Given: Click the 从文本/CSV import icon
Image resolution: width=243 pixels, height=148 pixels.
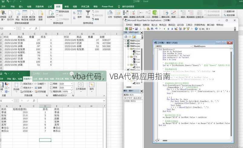Looking at the screenshot, I should pos(11,15).
